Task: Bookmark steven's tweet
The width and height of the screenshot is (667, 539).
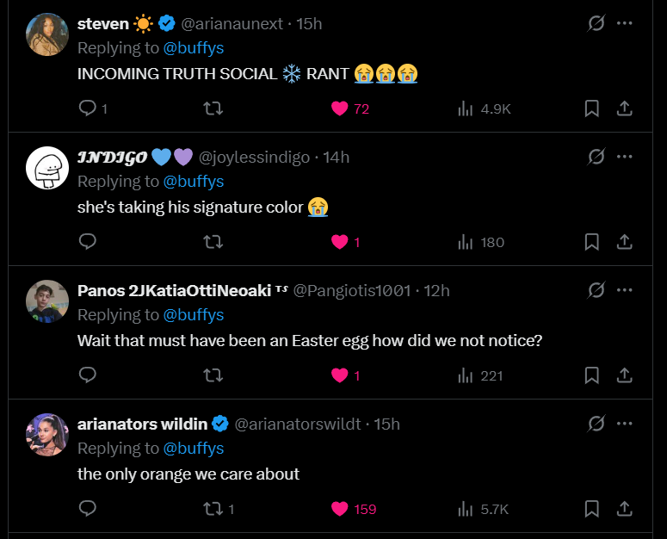Action: (592, 108)
